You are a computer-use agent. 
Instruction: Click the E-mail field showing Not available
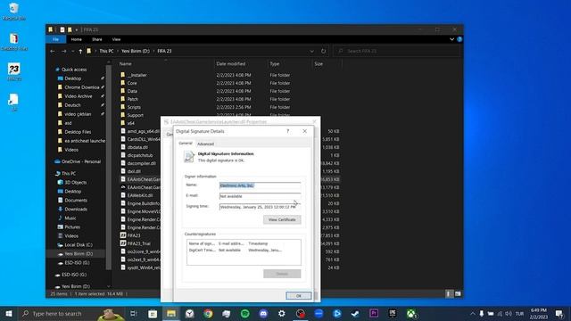[x=260, y=196]
